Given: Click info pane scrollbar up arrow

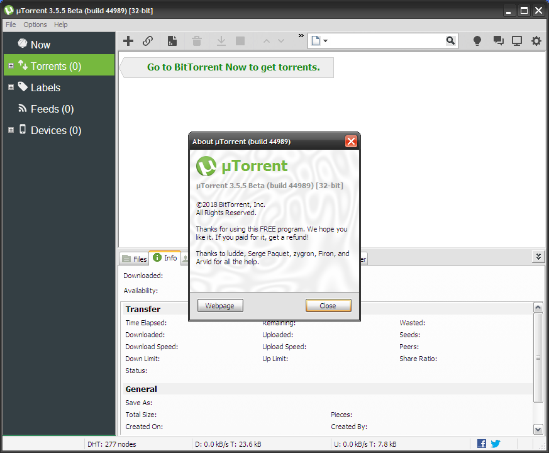Looking at the screenshot, I should (538, 307).
